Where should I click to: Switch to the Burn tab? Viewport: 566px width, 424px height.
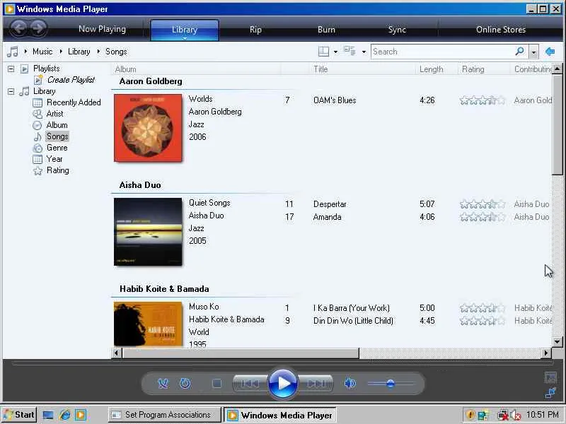326,30
